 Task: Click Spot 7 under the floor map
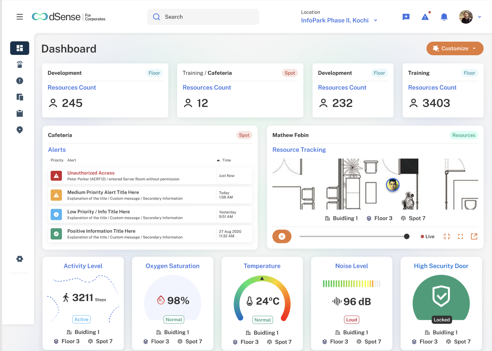click(413, 218)
